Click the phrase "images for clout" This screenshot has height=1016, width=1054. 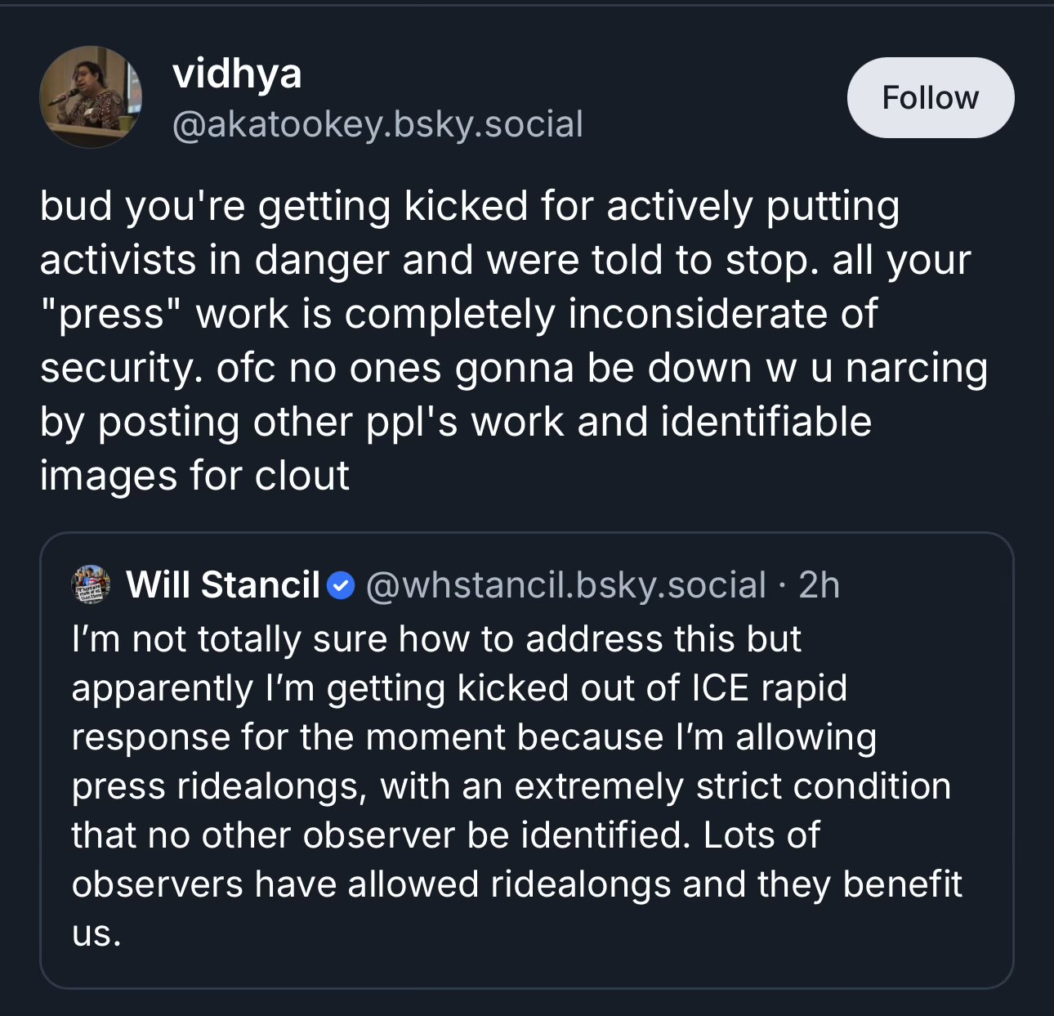[194, 476]
